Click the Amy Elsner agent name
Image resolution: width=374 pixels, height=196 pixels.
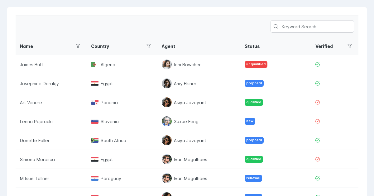click(185, 83)
